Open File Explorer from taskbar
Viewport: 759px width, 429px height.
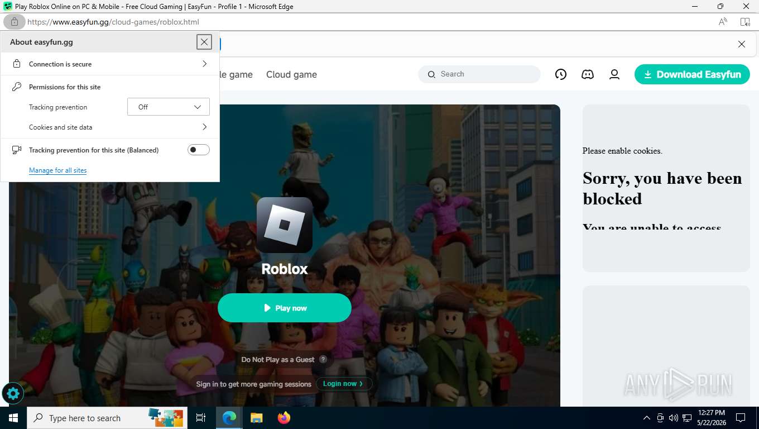pos(256,418)
